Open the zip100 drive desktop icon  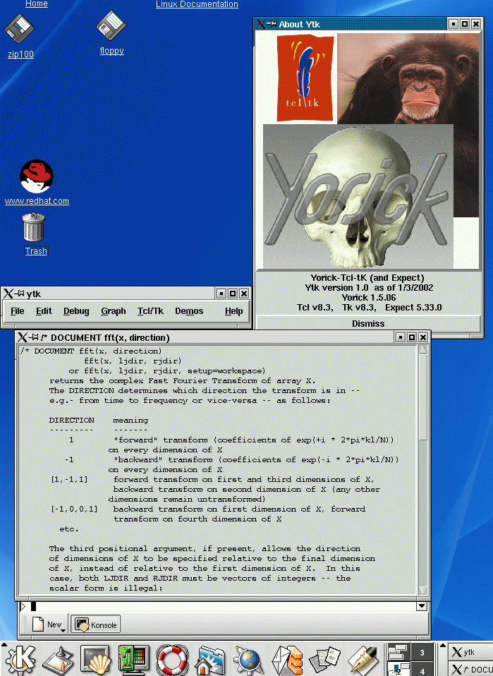click(x=20, y=30)
